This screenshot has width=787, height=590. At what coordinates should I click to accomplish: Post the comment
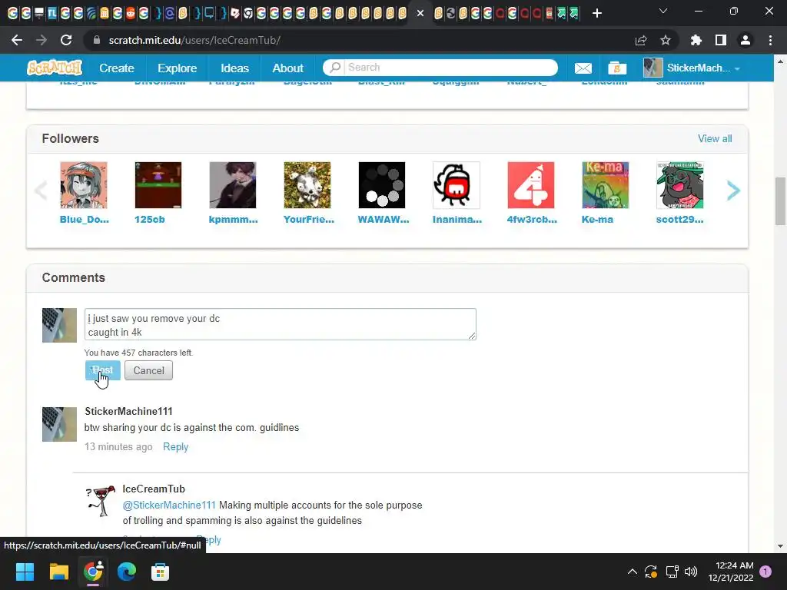(x=103, y=370)
